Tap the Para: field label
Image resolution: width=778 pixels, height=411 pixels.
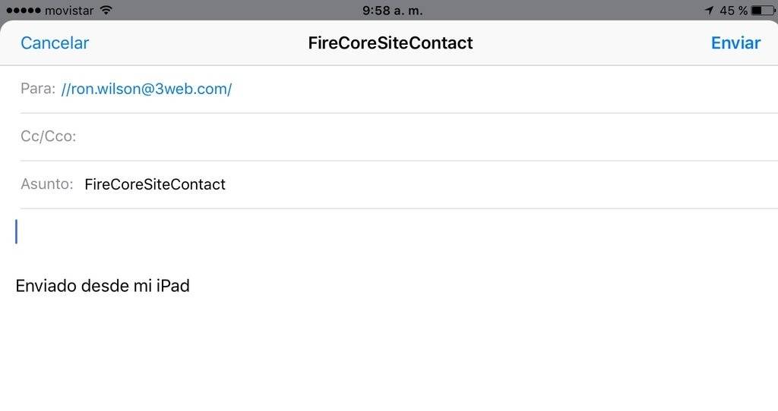[x=38, y=89]
